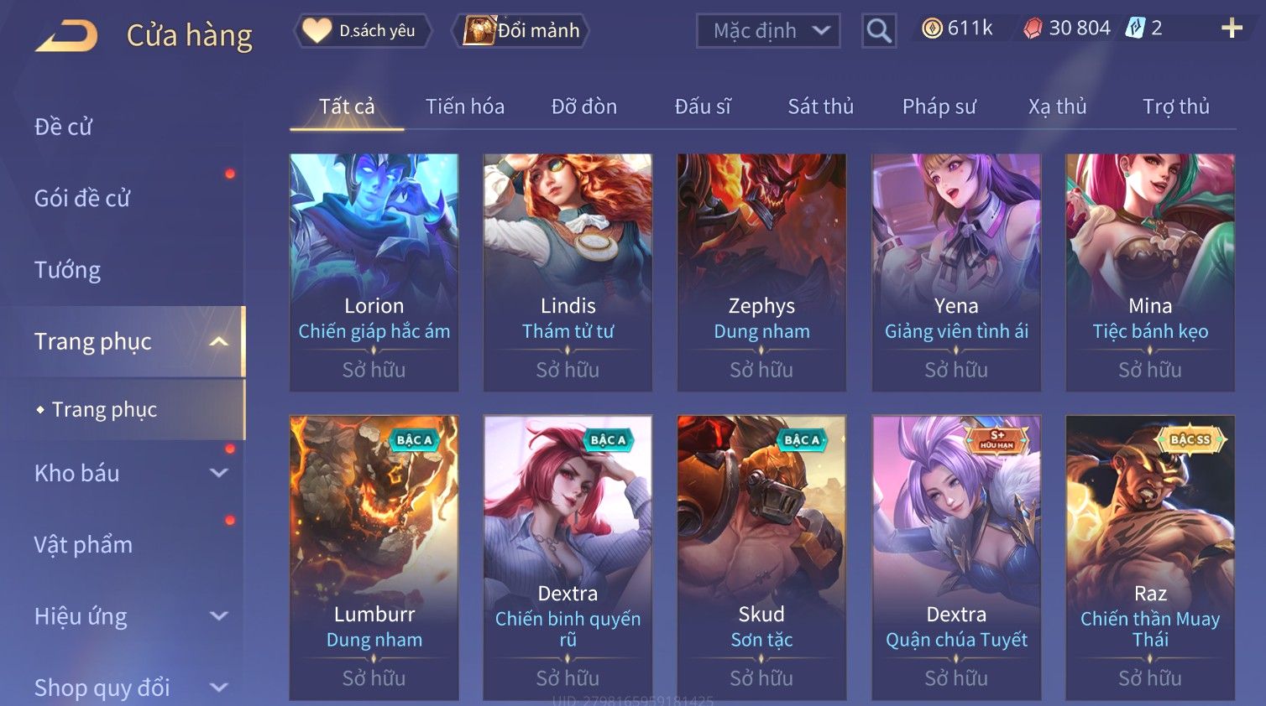Select the Lorion Chiến giáp hắc ám skin
The image size is (1266, 706).
[x=374, y=273]
